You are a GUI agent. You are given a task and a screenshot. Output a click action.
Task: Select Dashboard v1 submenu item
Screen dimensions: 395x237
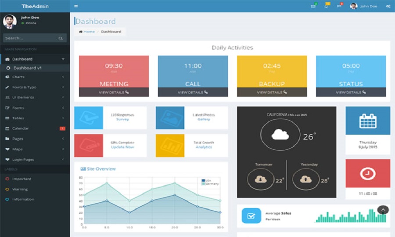click(x=27, y=68)
